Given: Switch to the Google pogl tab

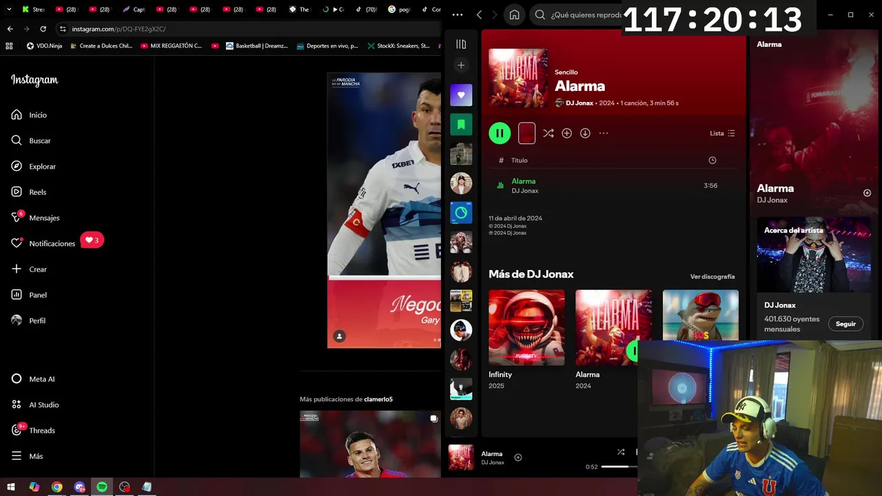Looking at the screenshot, I should tap(399, 9).
